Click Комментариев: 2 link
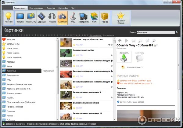 click(x=135, y=67)
